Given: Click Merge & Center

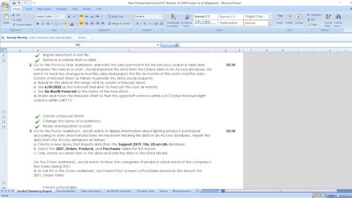Looking at the screenshot, I should coord(120,24).
